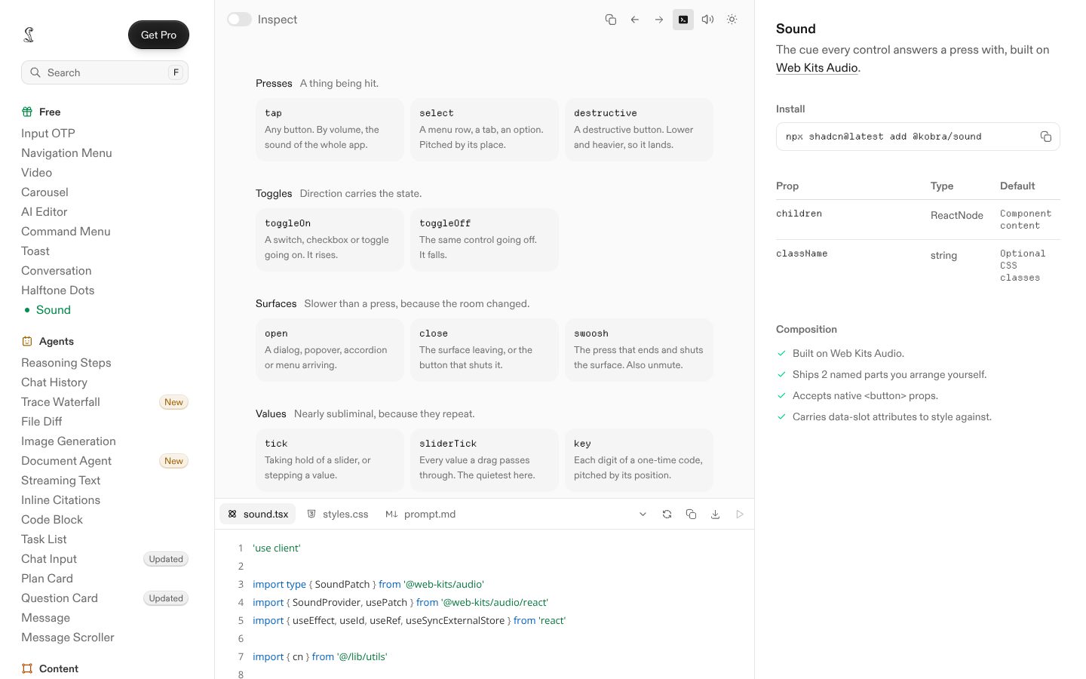This screenshot has width=1086, height=679.
Task: Open Streaming Text component page
Action: [60, 480]
